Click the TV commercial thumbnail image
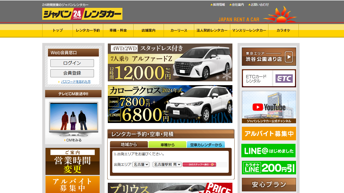Screen dimensions: 344x193 point(73,119)
